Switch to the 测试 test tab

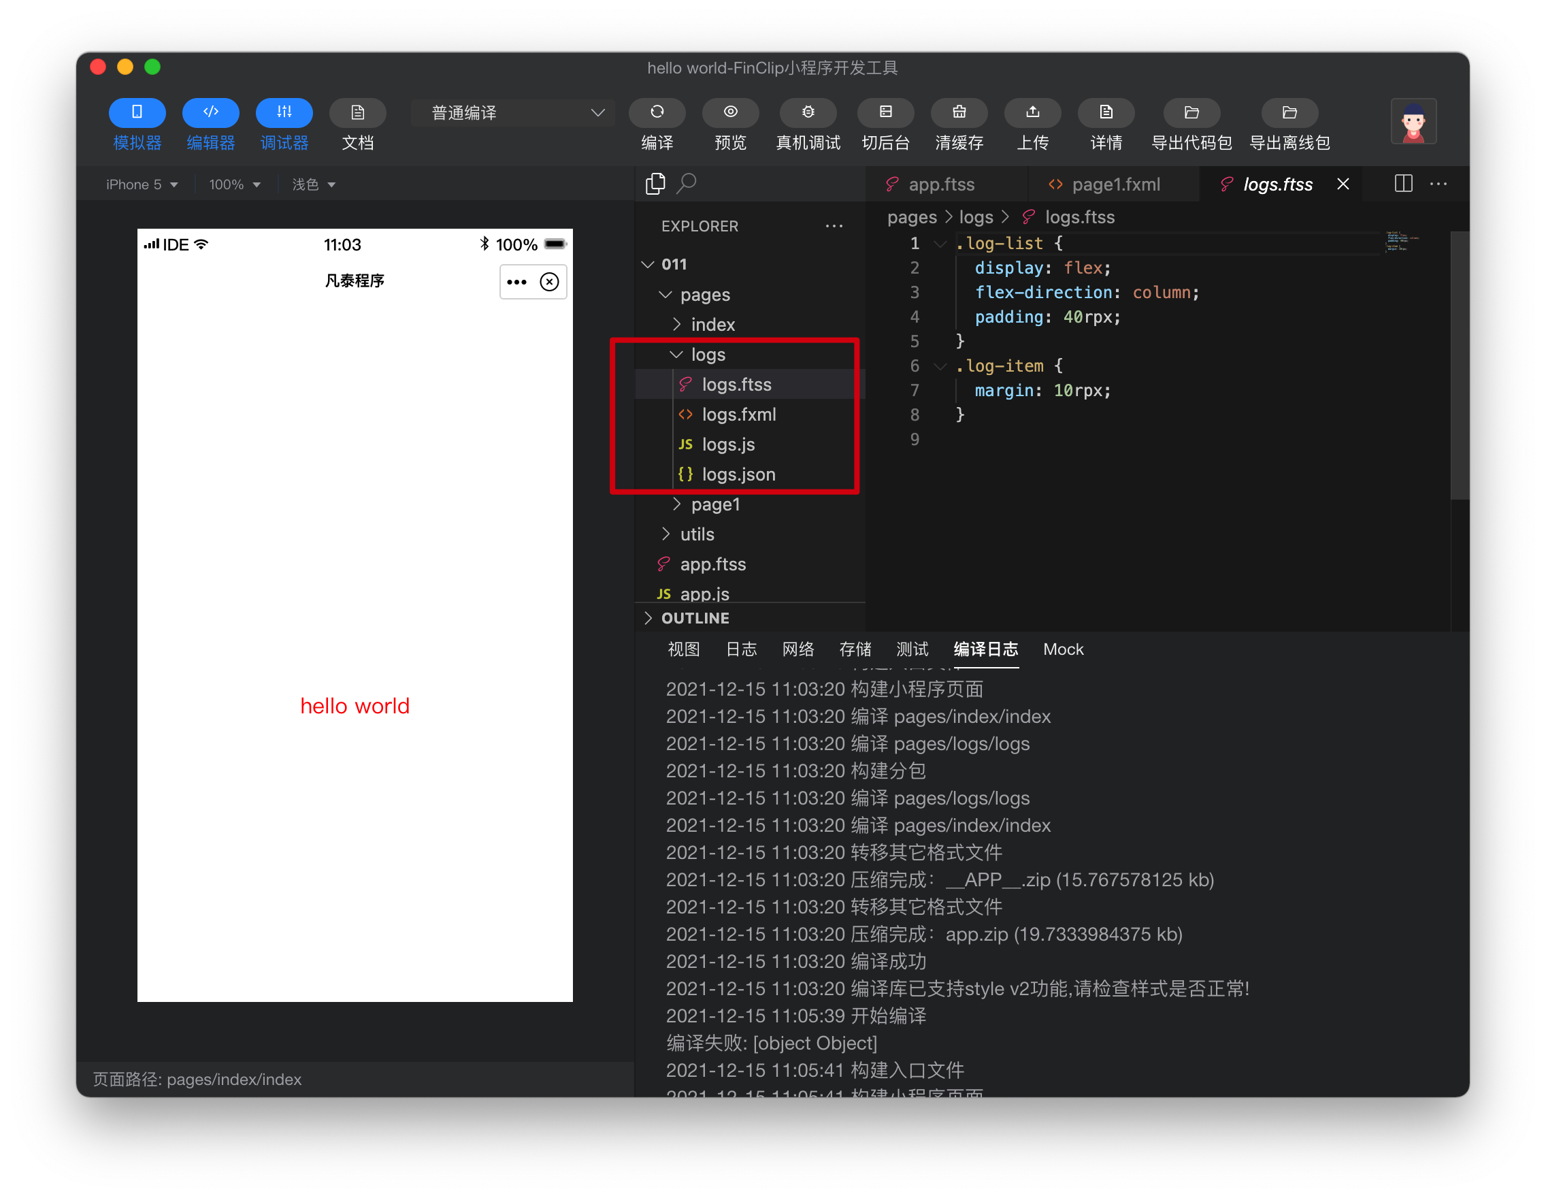912,649
